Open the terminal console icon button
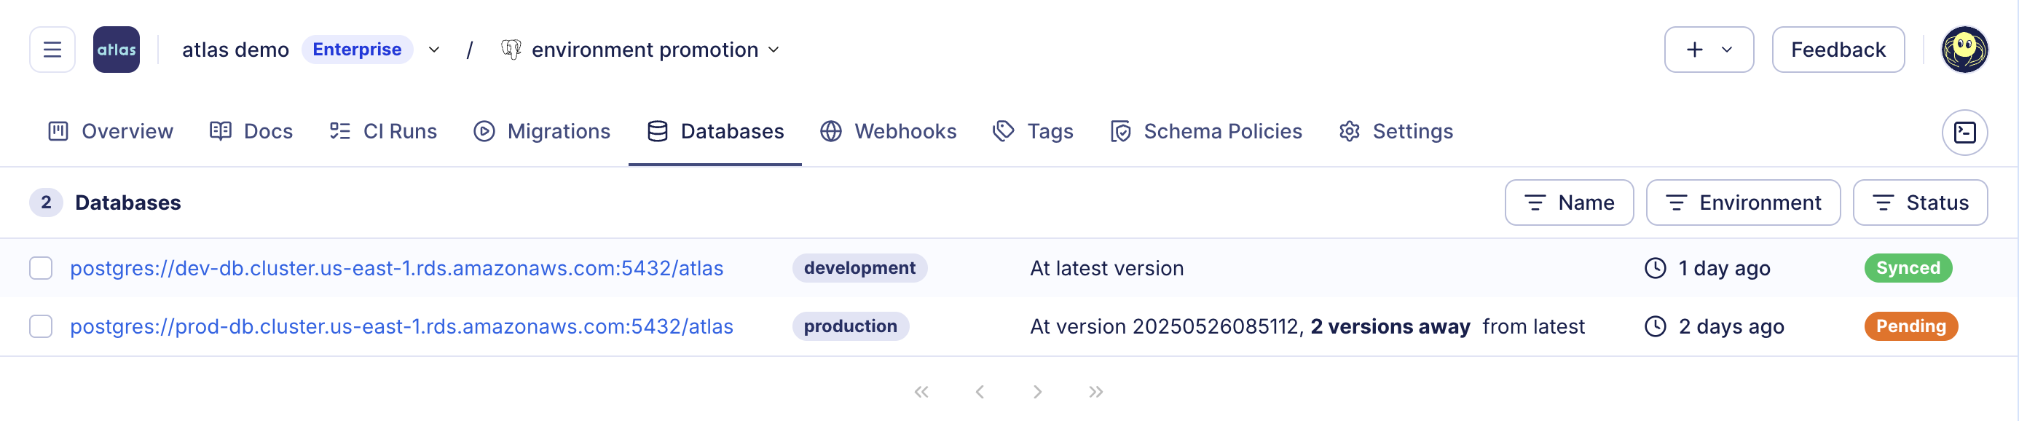The image size is (2019, 421). tap(1964, 132)
